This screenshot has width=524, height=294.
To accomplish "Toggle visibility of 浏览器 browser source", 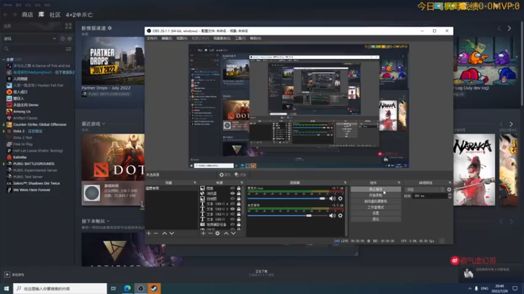I will click(x=233, y=193).
